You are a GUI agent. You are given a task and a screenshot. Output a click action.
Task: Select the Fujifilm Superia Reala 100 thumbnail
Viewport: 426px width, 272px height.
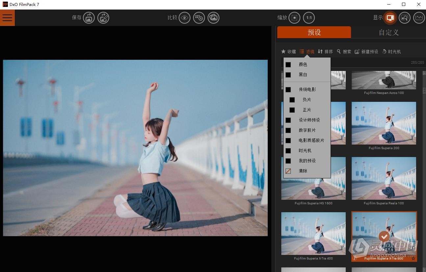tap(384, 178)
